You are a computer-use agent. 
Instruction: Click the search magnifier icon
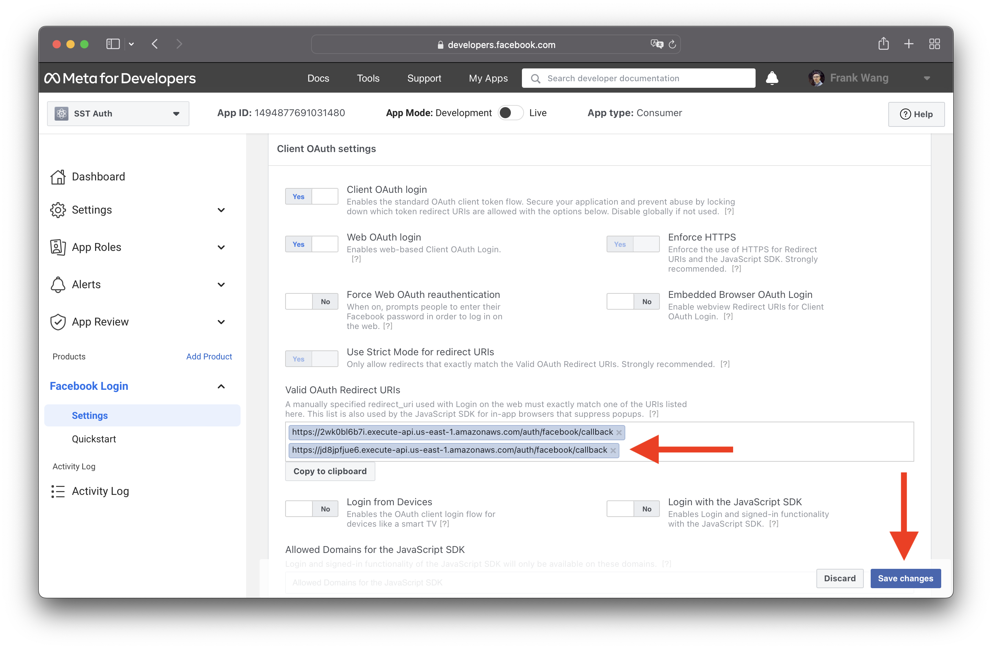pyautogui.click(x=536, y=78)
